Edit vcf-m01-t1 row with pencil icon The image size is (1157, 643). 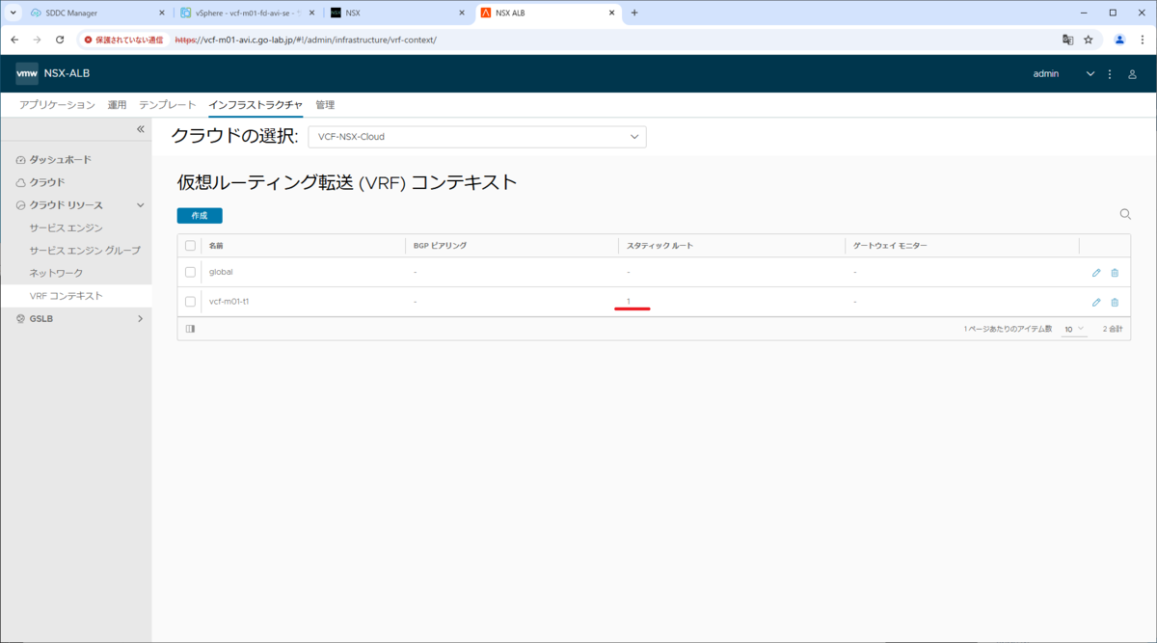click(1096, 302)
